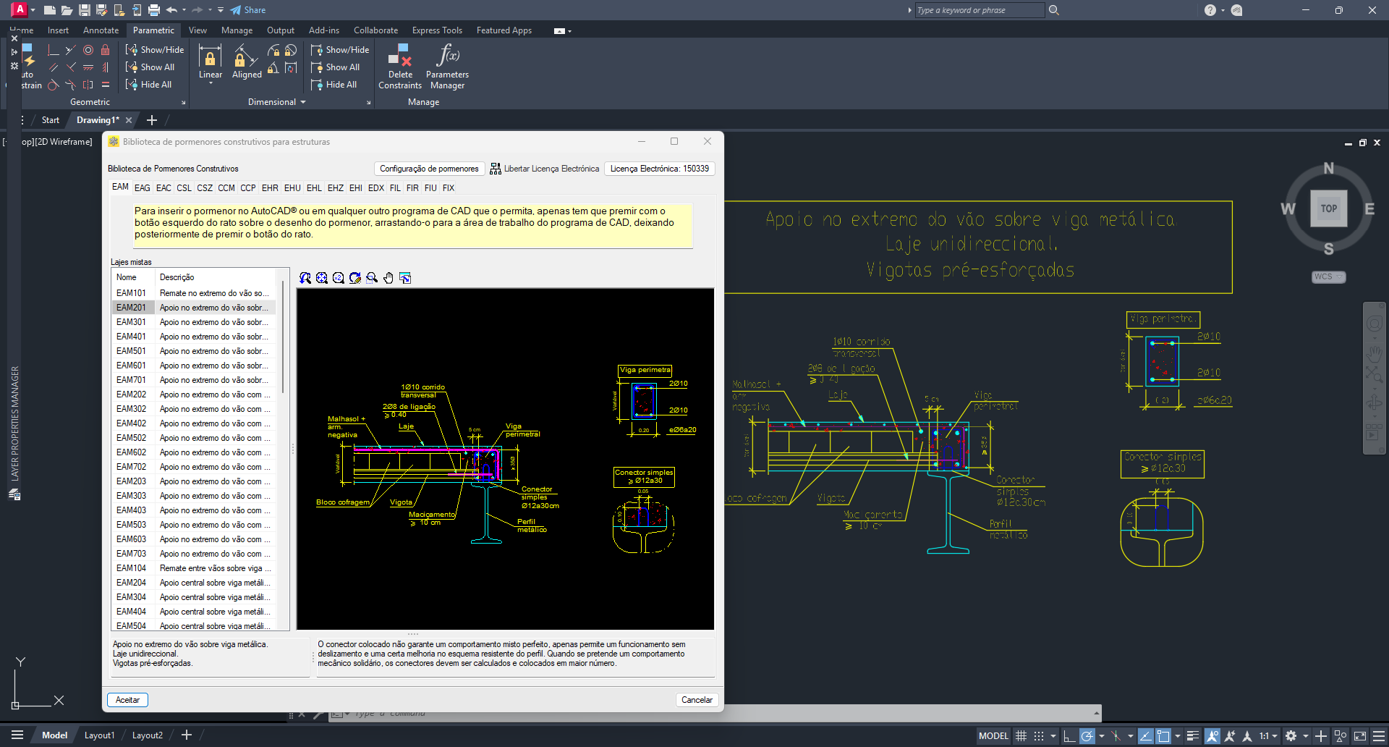Click the x2 zoom icon above preview
Viewport: 1389px width, 747px height.
[x=339, y=278]
